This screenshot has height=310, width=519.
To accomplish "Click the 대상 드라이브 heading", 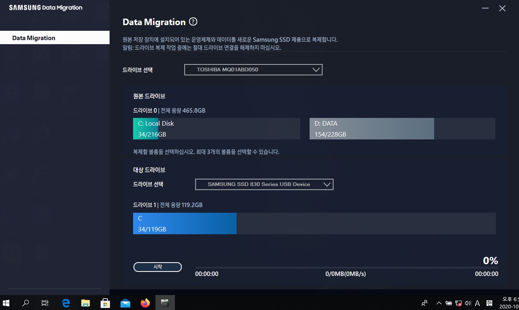I will click(149, 170).
